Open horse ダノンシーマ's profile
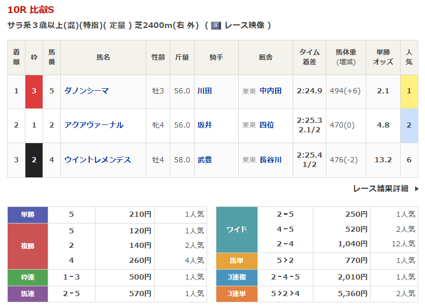This screenshot has height=307, width=425. [86, 91]
